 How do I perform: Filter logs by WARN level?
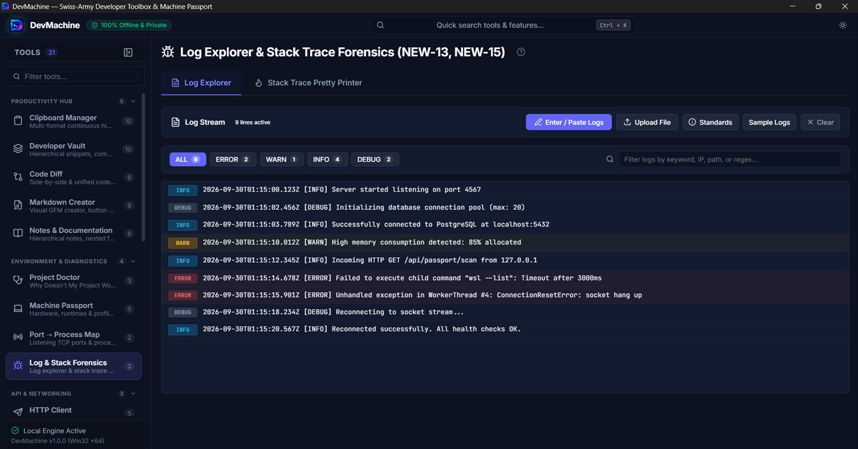click(x=282, y=159)
